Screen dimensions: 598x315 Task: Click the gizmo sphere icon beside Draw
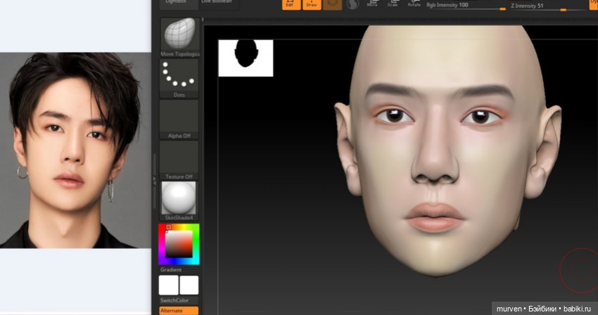click(x=332, y=5)
